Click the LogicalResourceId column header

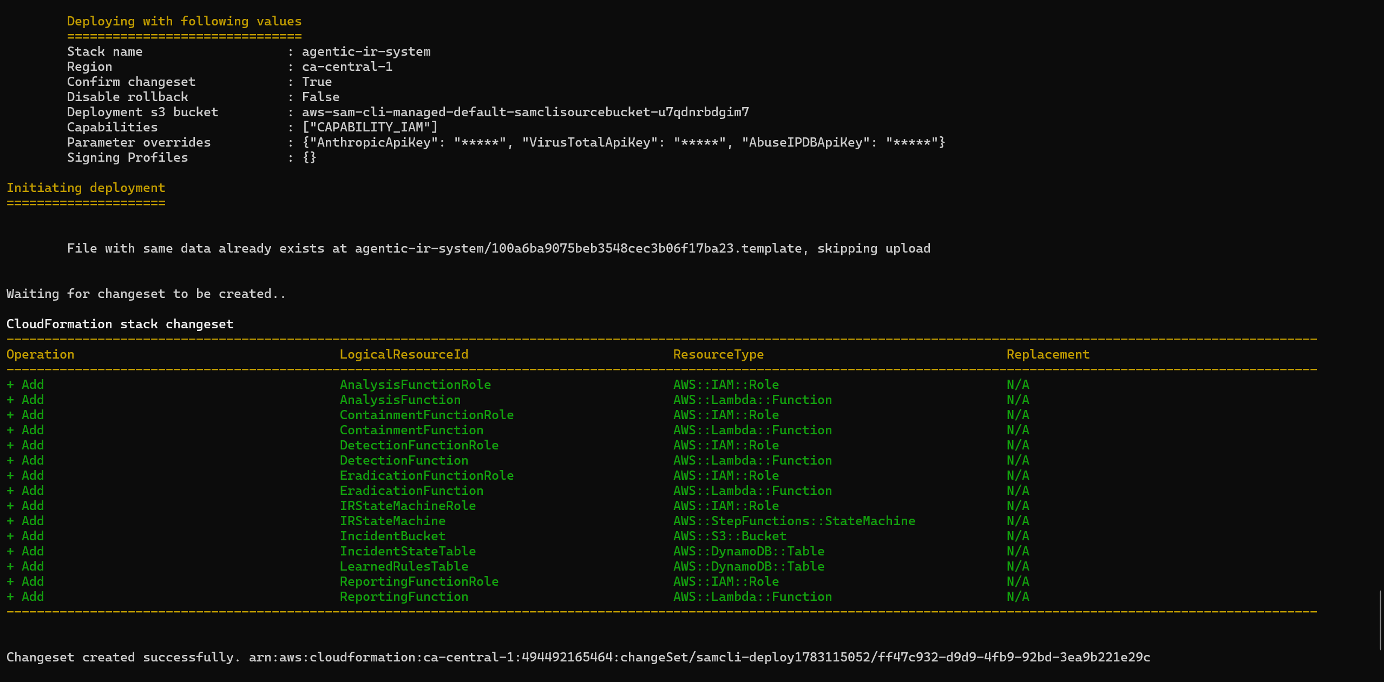tap(404, 354)
